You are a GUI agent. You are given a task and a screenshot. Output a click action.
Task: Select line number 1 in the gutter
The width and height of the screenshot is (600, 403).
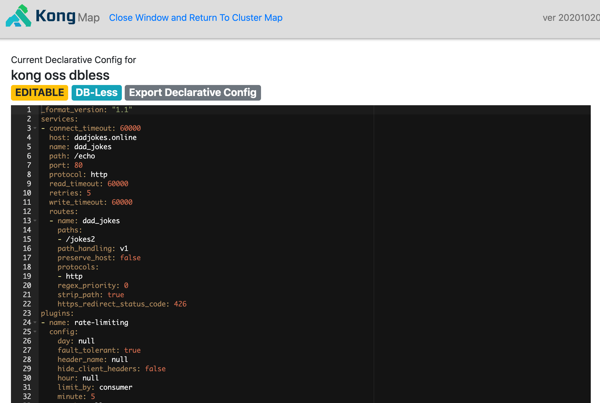coord(29,110)
